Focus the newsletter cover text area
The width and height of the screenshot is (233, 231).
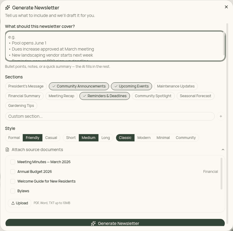(x=115, y=46)
